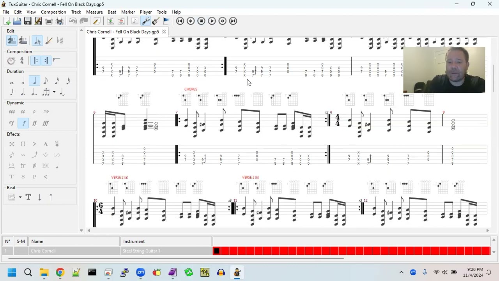Undo the last action in the toolbar

(x=73, y=21)
